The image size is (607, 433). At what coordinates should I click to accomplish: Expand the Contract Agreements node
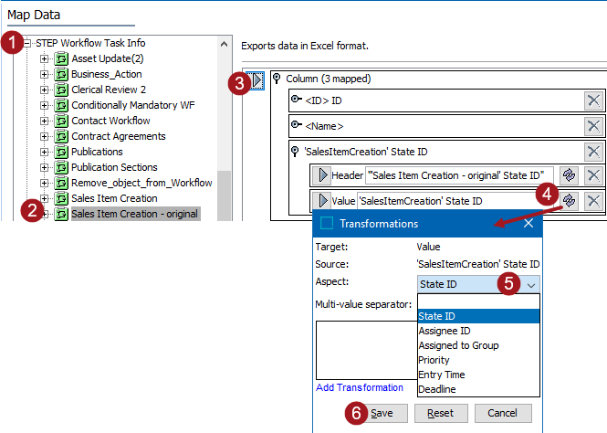click(x=44, y=136)
